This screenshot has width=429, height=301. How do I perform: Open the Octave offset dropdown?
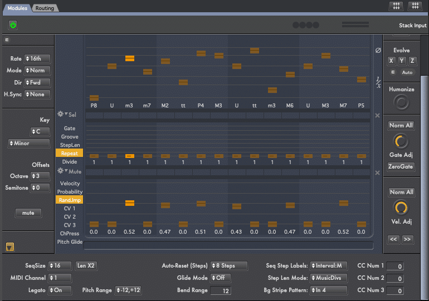tap(40, 176)
